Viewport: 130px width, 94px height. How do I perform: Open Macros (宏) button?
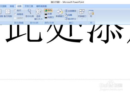pos(91,14)
